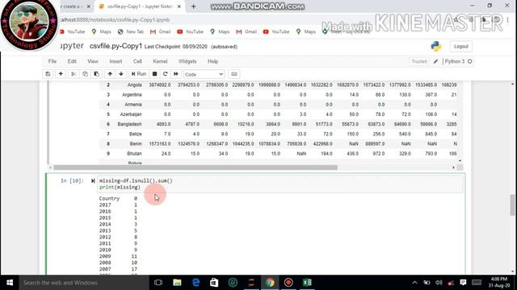Click the Python 3 kernel indicator
This screenshot has height=290, width=517.
(x=458, y=61)
